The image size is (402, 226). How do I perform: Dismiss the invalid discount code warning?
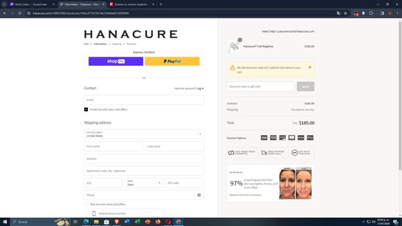[310, 67]
